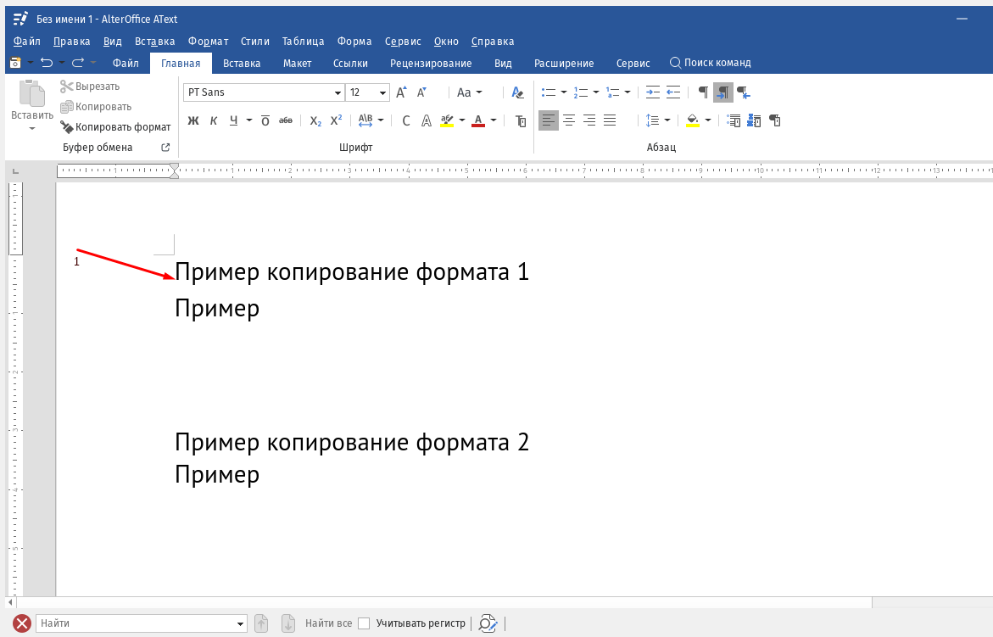
Task: Insert bulleted list
Action: (549, 92)
